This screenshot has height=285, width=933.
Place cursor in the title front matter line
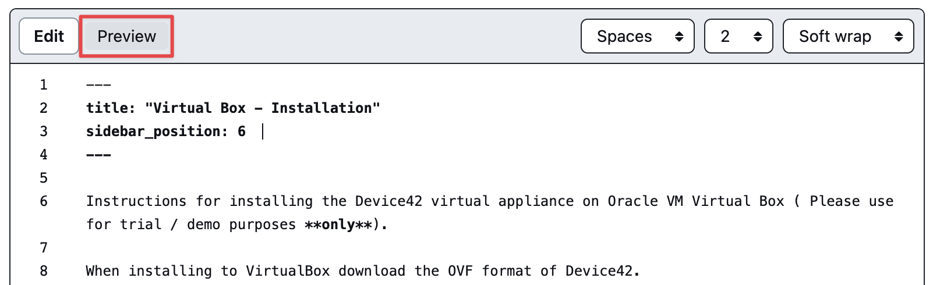pos(233,108)
